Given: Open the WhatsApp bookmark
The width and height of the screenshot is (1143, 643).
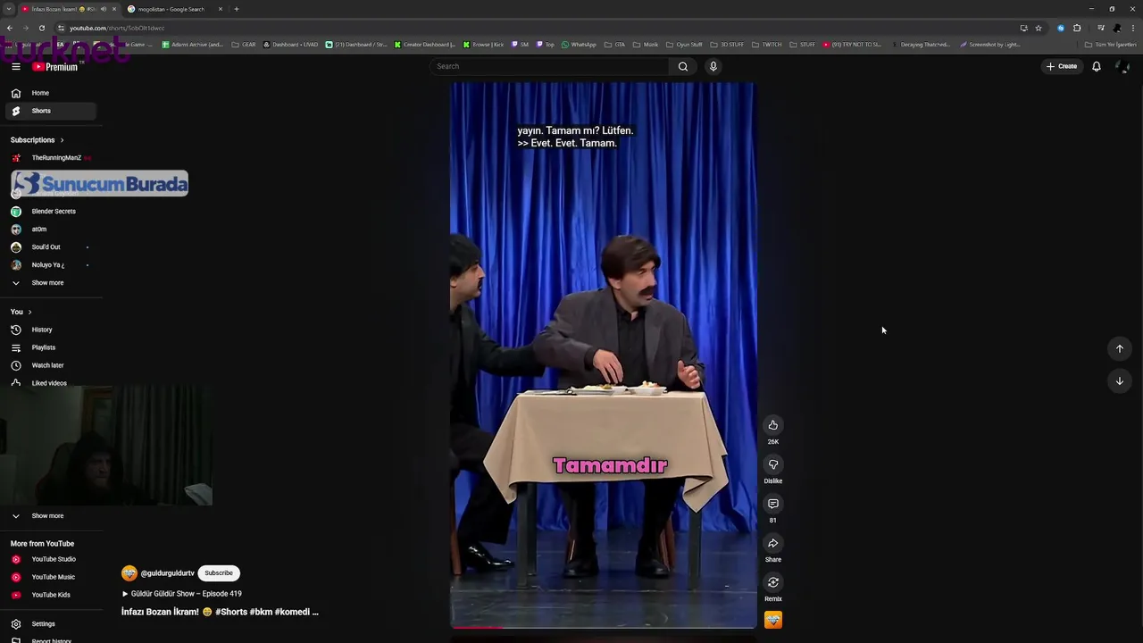Looking at the screenshot, I should pyautogui.click(x=579, y=45).
